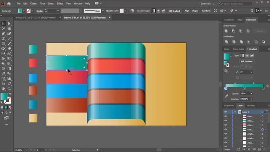Hide the blue Rectangle sublayer
Viewport: 270px width, 152px height.
point(226,121)
